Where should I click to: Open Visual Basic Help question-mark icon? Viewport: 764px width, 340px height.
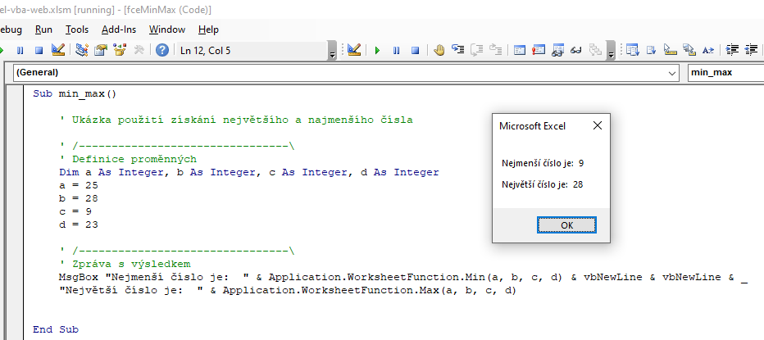click(162, 50)
